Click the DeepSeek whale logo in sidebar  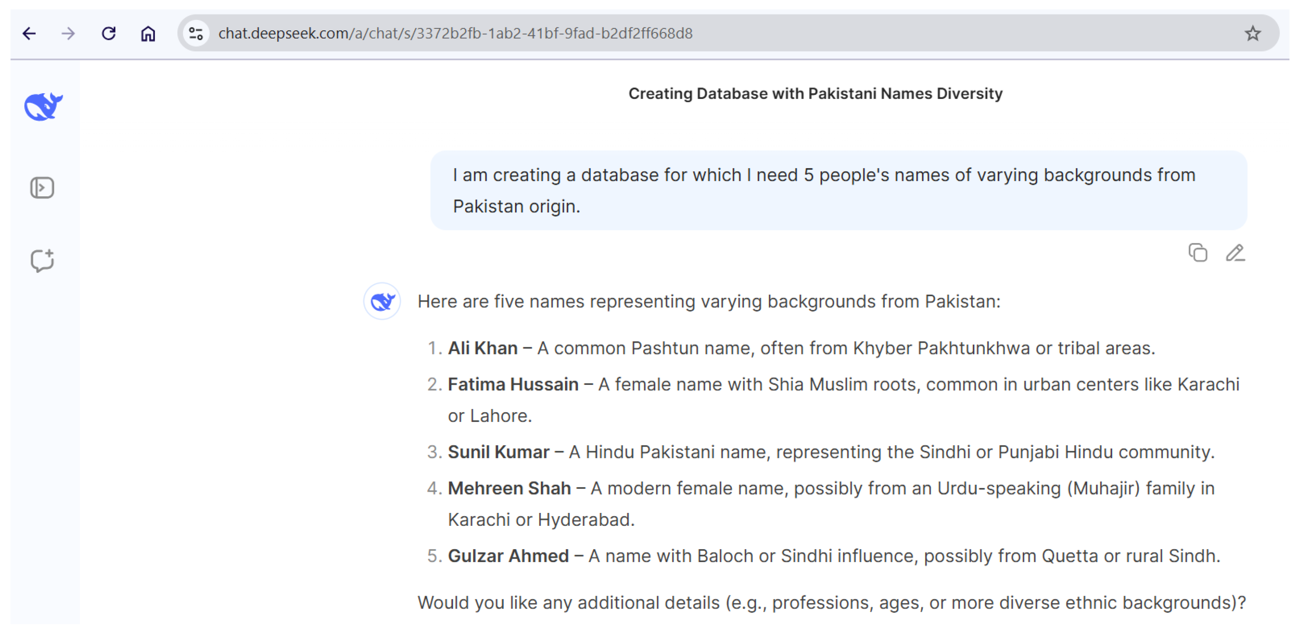[x=43, y=107]
